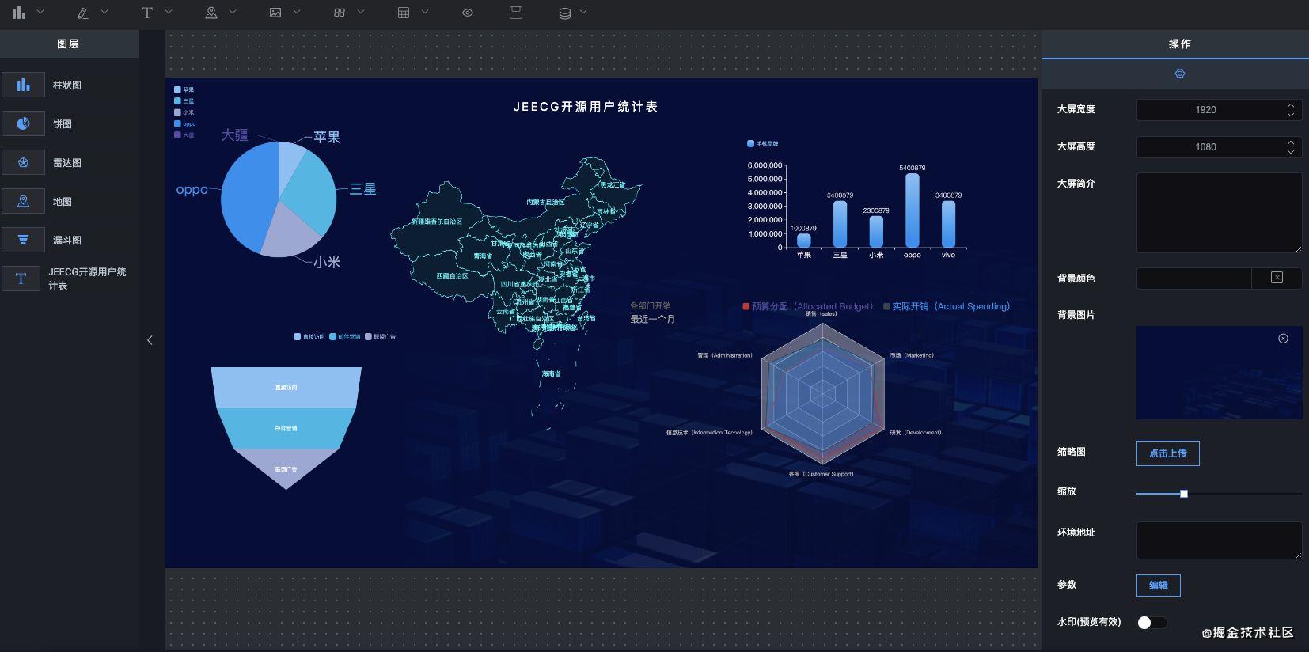Screen dimensions: 1309x652
Task: Expand dropdown arrow next to bar chart tool
Action: (x=40, y=12)
